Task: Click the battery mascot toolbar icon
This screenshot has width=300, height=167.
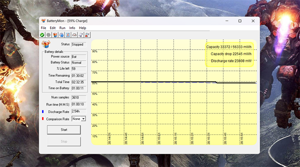Action: (x=55, y=35)
